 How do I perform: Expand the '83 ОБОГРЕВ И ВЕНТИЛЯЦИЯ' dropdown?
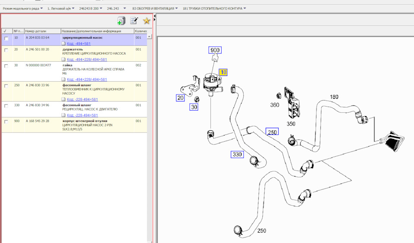click(x=155, y=8)
